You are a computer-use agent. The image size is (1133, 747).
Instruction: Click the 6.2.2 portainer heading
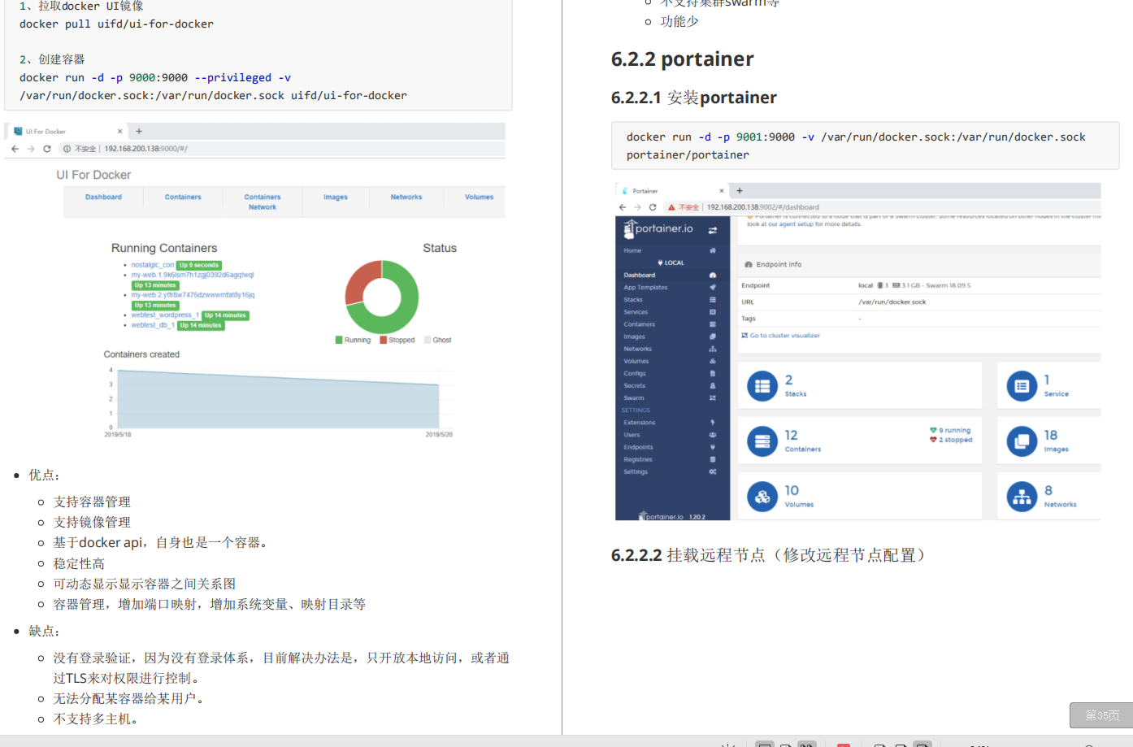tap(683, 59)
